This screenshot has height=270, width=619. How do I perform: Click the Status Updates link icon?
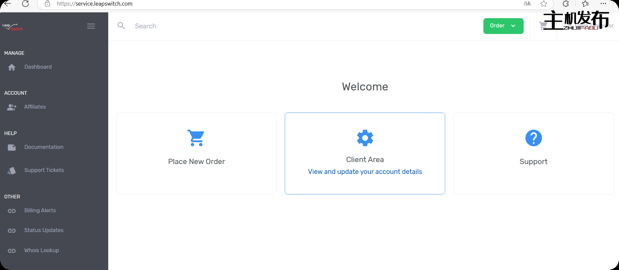(12, 231)
